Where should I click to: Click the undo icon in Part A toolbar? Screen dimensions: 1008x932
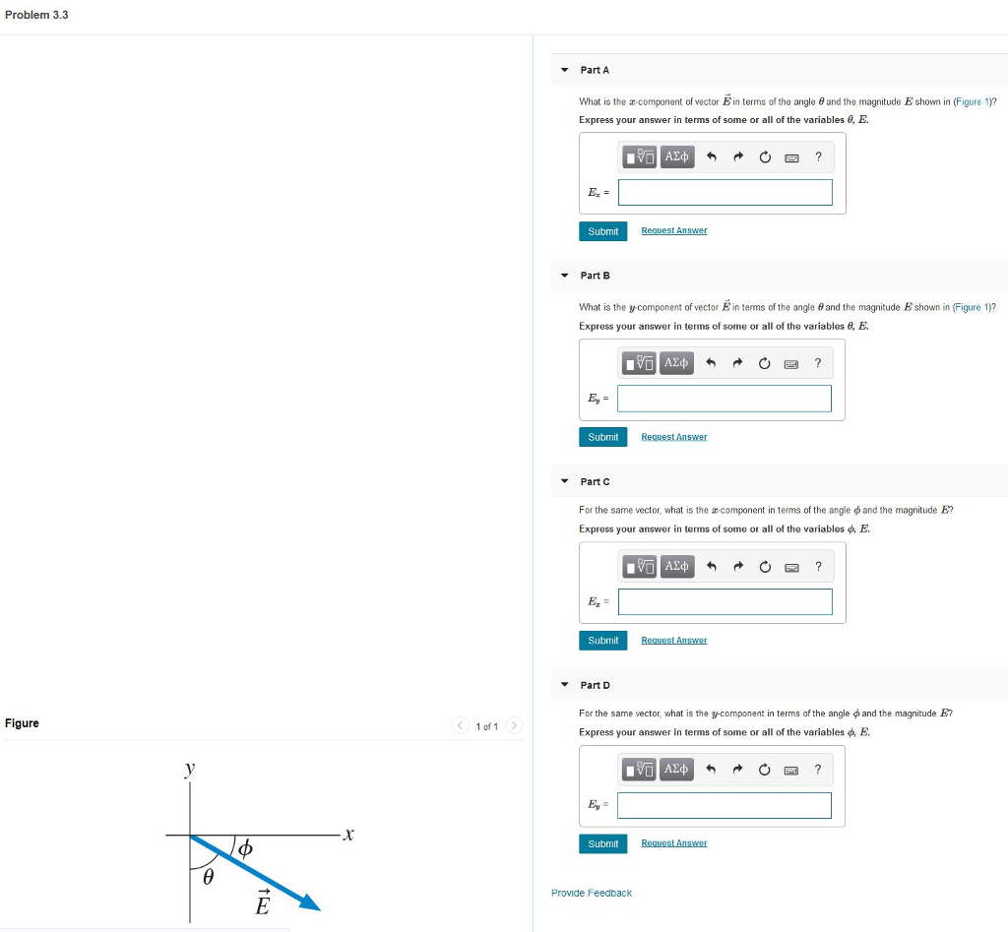(x=711, y=156)
